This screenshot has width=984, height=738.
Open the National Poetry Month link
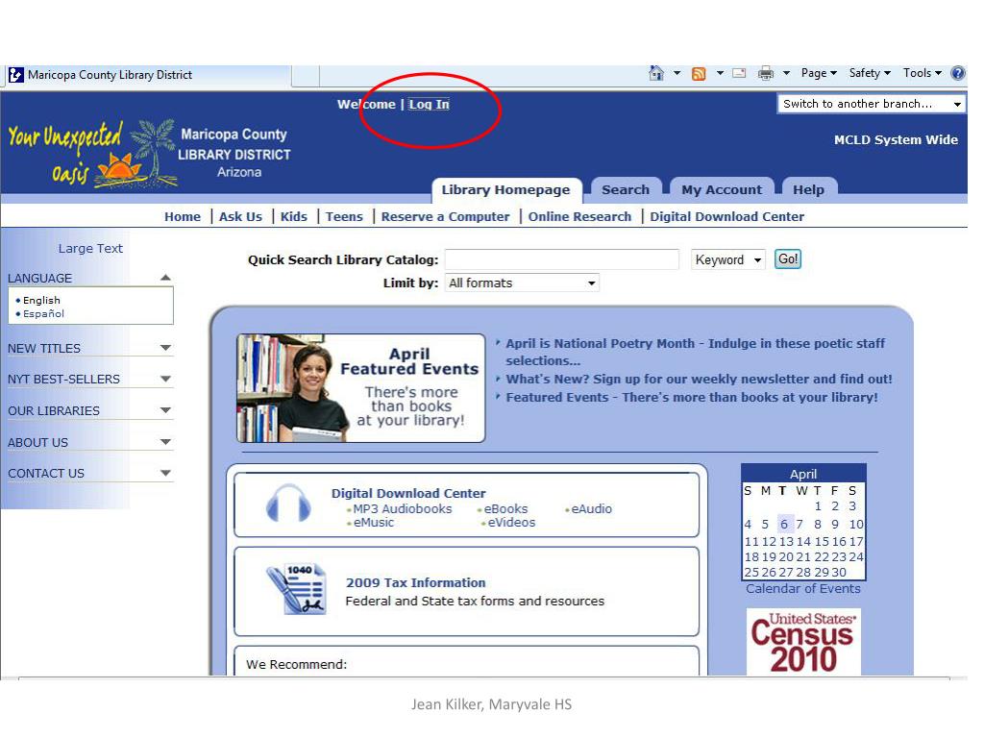click(x=696, y=352)
